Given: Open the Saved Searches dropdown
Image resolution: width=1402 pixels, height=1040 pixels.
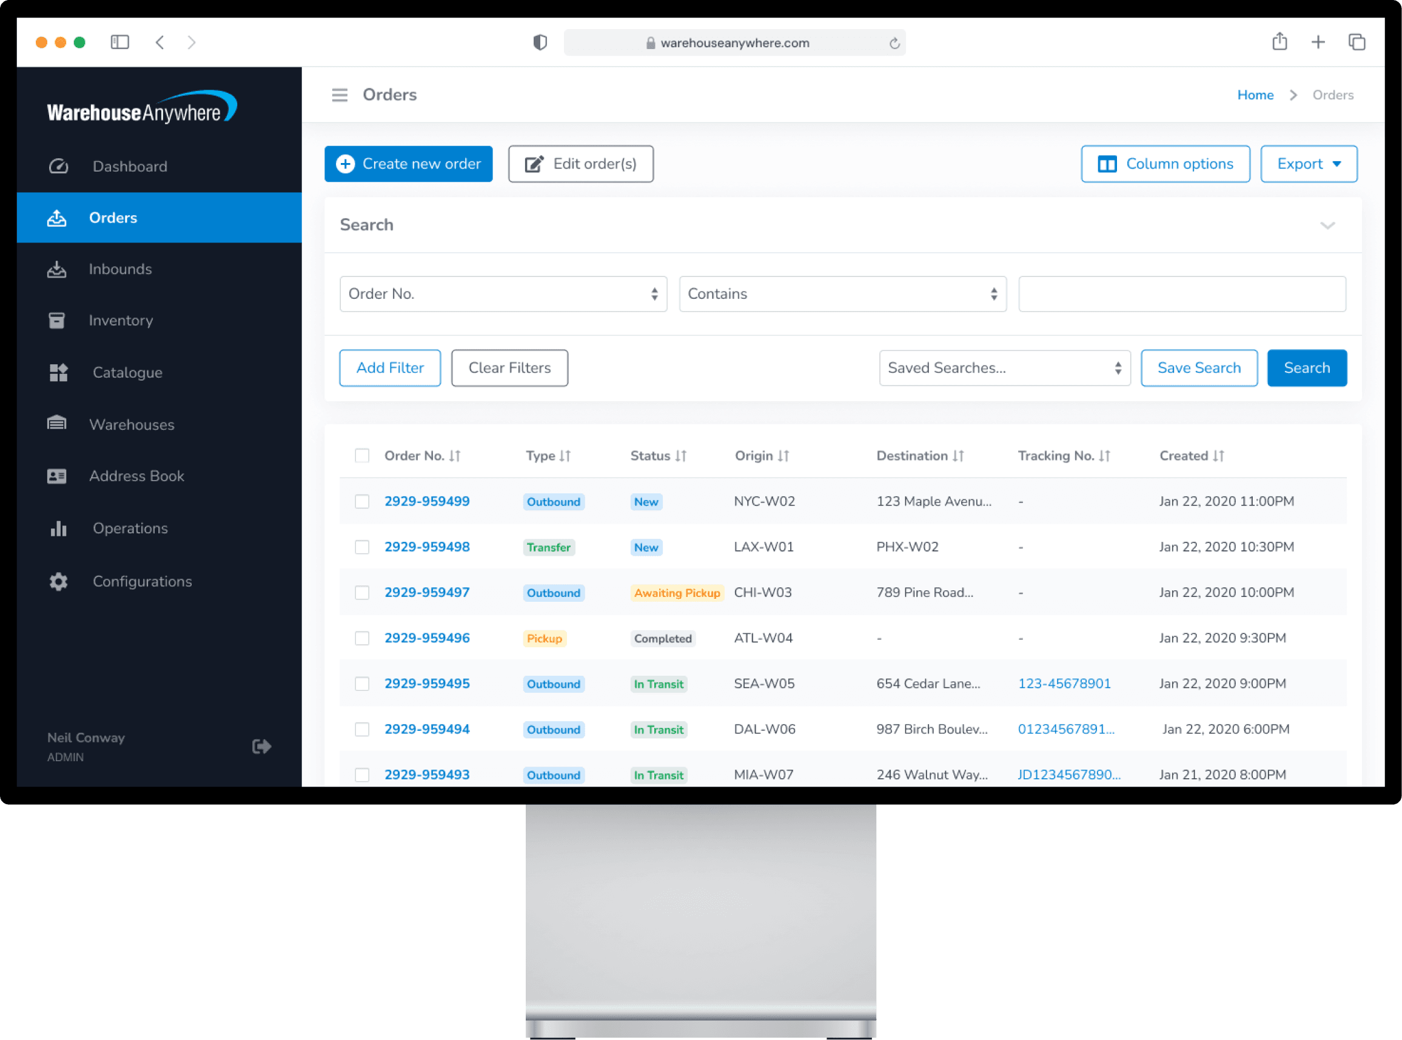Looking at the screenshot, I should tap(1005, 368).
